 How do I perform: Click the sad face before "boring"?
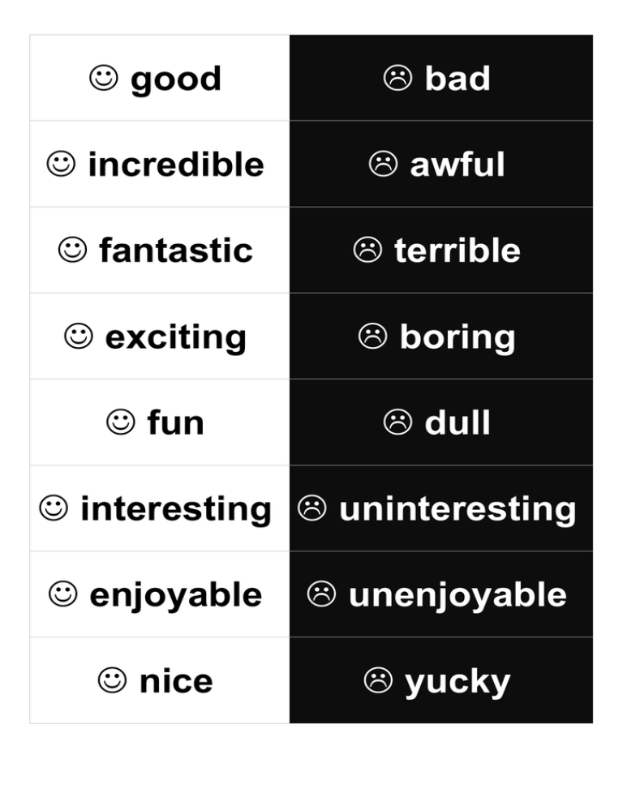[x=372, y=336]
